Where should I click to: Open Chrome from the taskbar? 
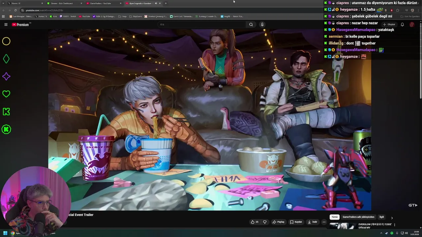[13, 233]
